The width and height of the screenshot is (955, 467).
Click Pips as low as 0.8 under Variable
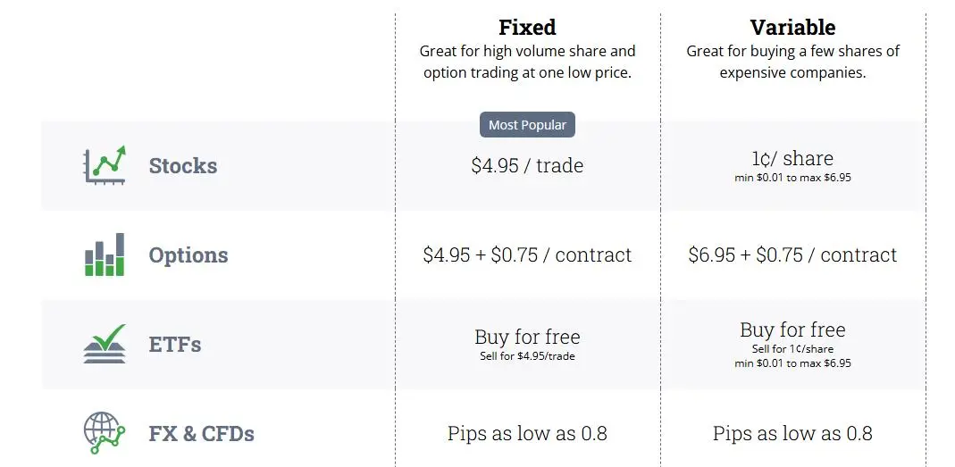[792, 433]
